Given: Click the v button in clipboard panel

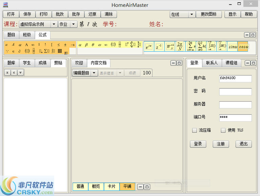Looking at the screenshot, I should coord(20,73).
